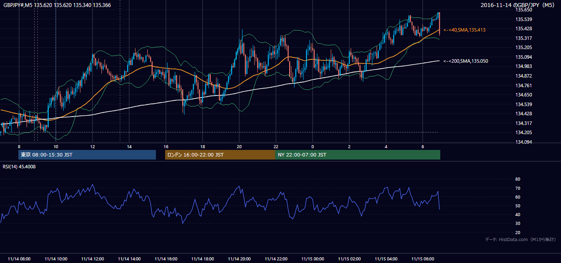The height and width of the screenshot is (263, 561).
Task: Click the bottom time label 11/15 04:00
Action: tap(386, 259)
